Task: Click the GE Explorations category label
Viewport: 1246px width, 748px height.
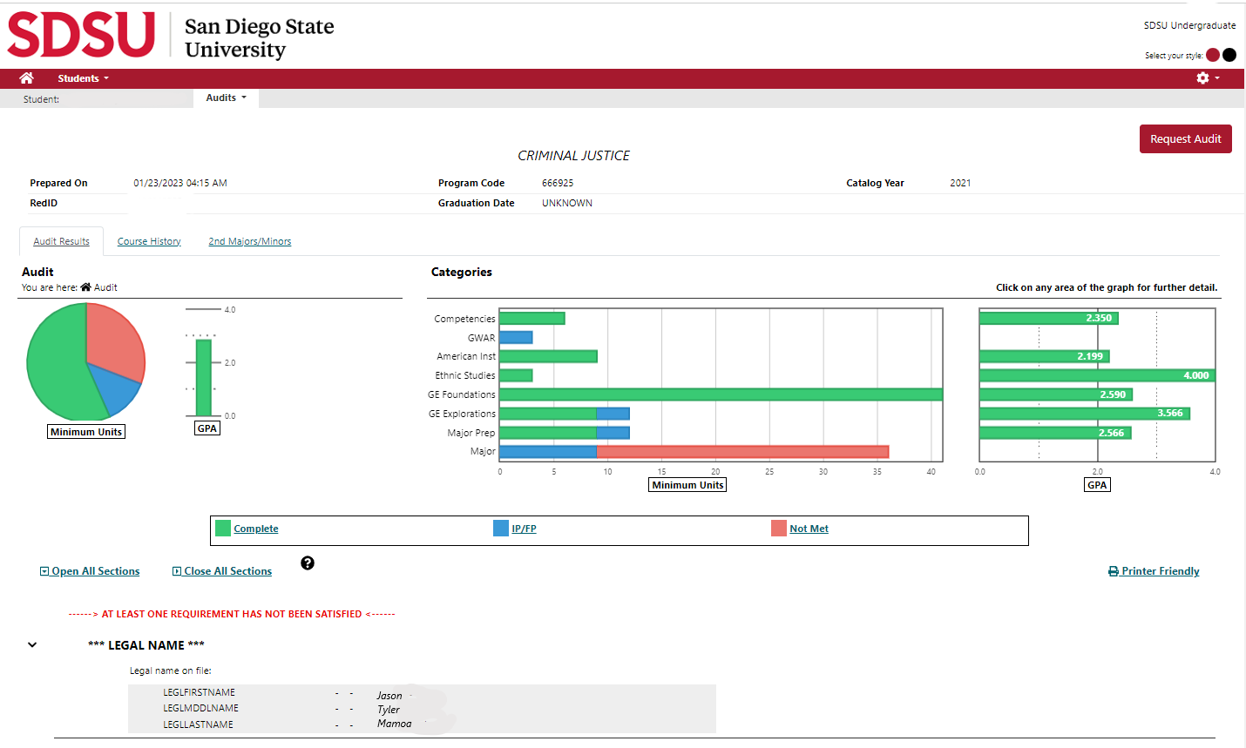Action: click(x=462, y=414)
